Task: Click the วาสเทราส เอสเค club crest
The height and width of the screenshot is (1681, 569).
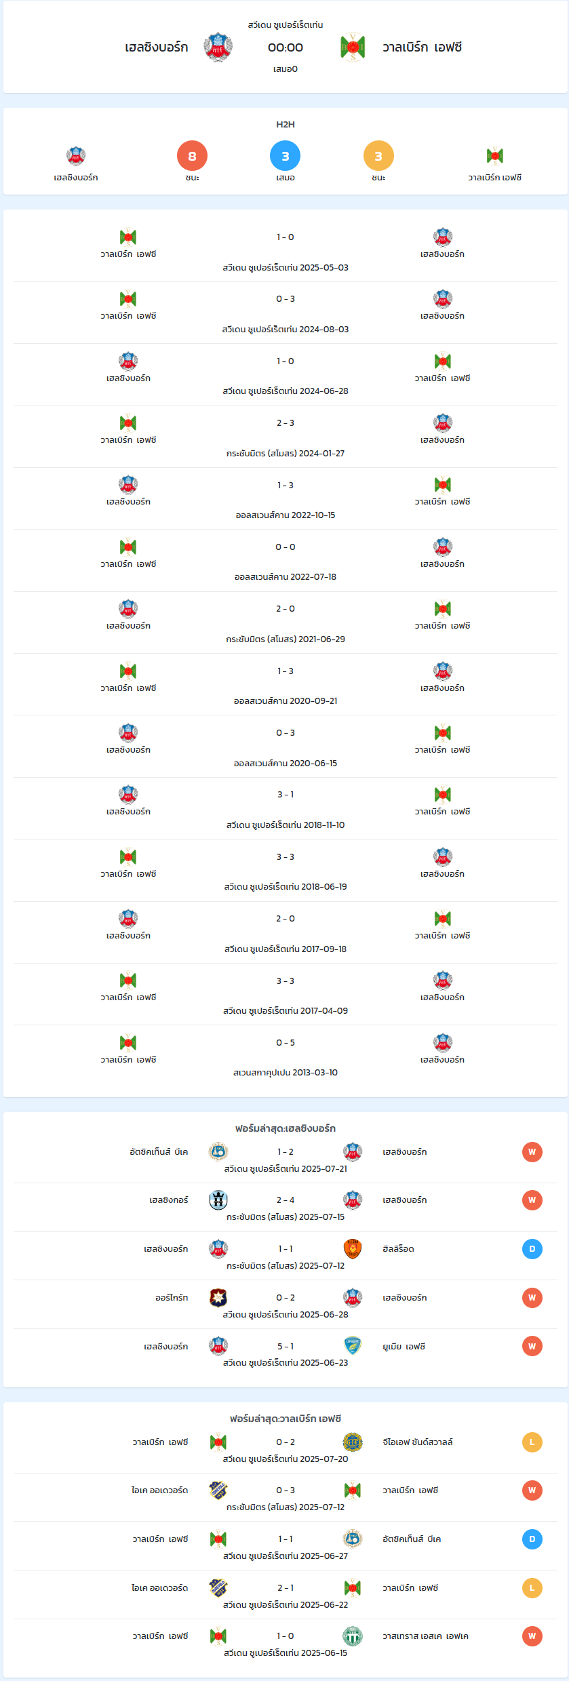Action: coord(353,1636)
